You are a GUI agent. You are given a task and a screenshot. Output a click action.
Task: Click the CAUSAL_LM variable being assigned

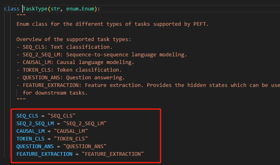click(x=31, y=131)
